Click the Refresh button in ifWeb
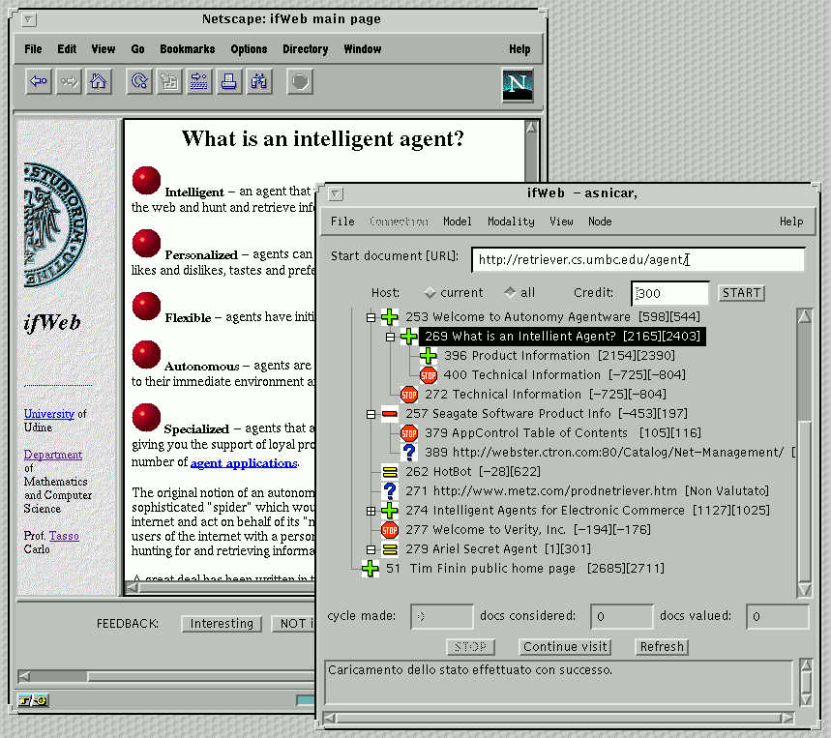 (662, 647)
